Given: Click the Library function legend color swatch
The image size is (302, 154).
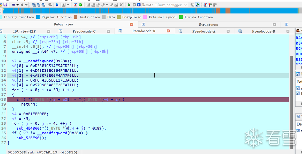Looking at the screenshot, I should click(1, 17).
